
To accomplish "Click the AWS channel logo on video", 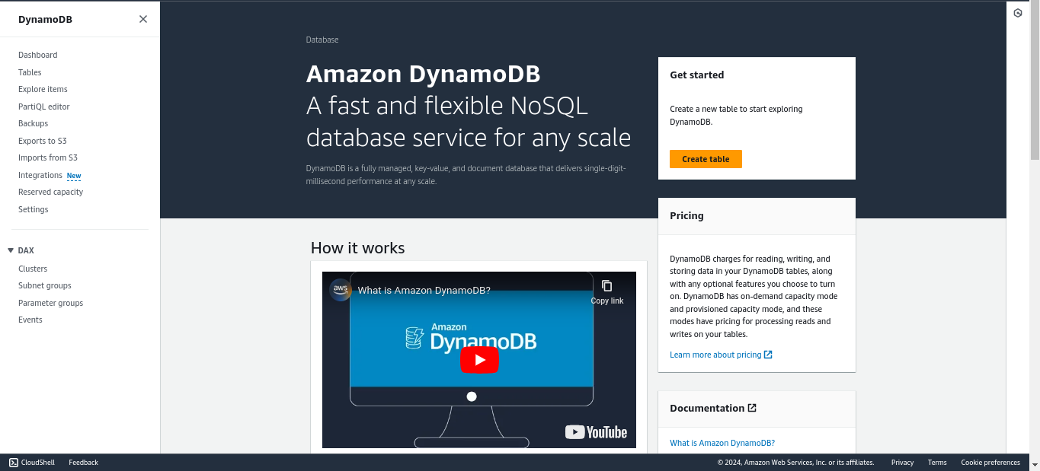I will tap(341, 290).
